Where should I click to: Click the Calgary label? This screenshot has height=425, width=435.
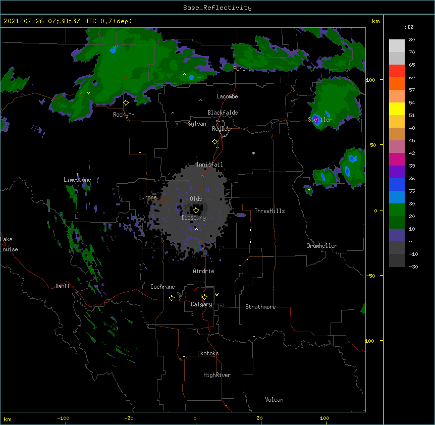pos(202,304)
